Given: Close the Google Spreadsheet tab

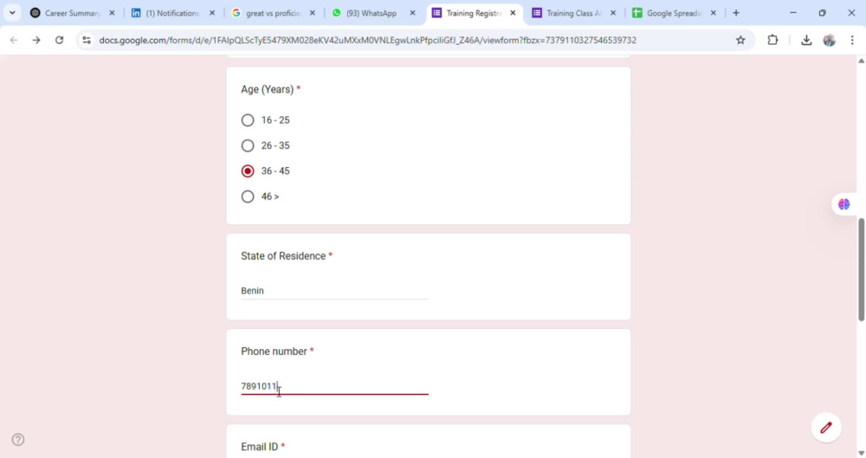Looking at the screenshot, I should pos(713,13).
